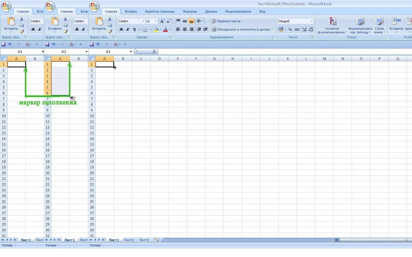The image size is (412, 257).
Task: Click the insert new worksheet tab icon
Action: 157,240
